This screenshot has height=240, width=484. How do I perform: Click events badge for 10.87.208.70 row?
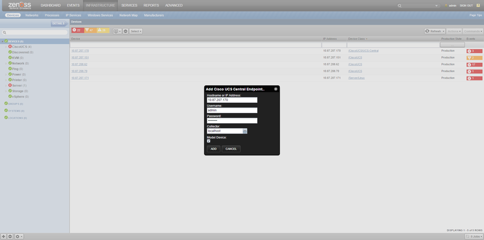474,71
